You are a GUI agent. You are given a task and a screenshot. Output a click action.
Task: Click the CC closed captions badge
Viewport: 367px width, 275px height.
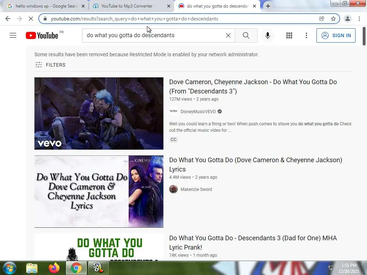[x=173, y=140]
